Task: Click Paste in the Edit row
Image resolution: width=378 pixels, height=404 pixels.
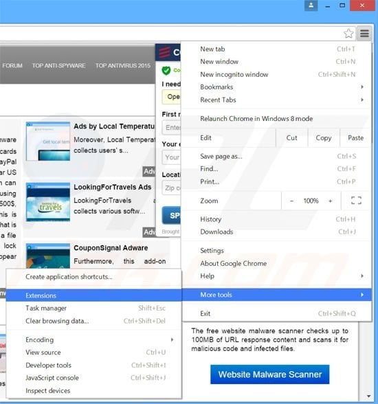Action: (355, 138)
